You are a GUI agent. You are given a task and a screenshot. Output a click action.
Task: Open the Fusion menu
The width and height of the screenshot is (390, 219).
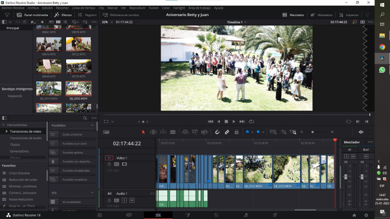point(154,8)
